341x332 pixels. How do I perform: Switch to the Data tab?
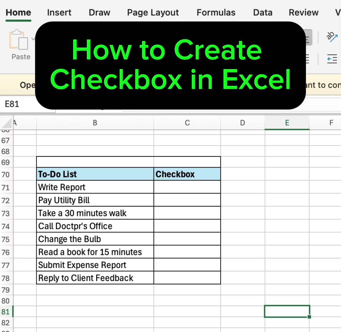(x=263, y=12)
